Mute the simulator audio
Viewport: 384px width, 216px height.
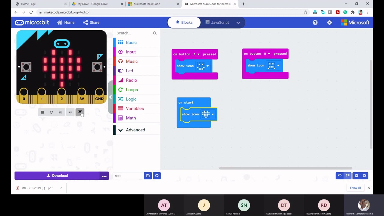(x=70, y=112)
